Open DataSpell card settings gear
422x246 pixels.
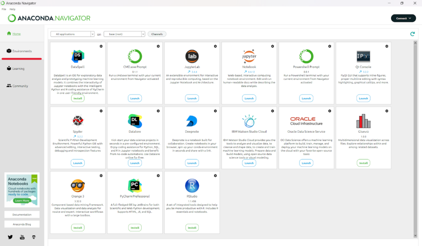pyautogui.click(x=101, y=46)
